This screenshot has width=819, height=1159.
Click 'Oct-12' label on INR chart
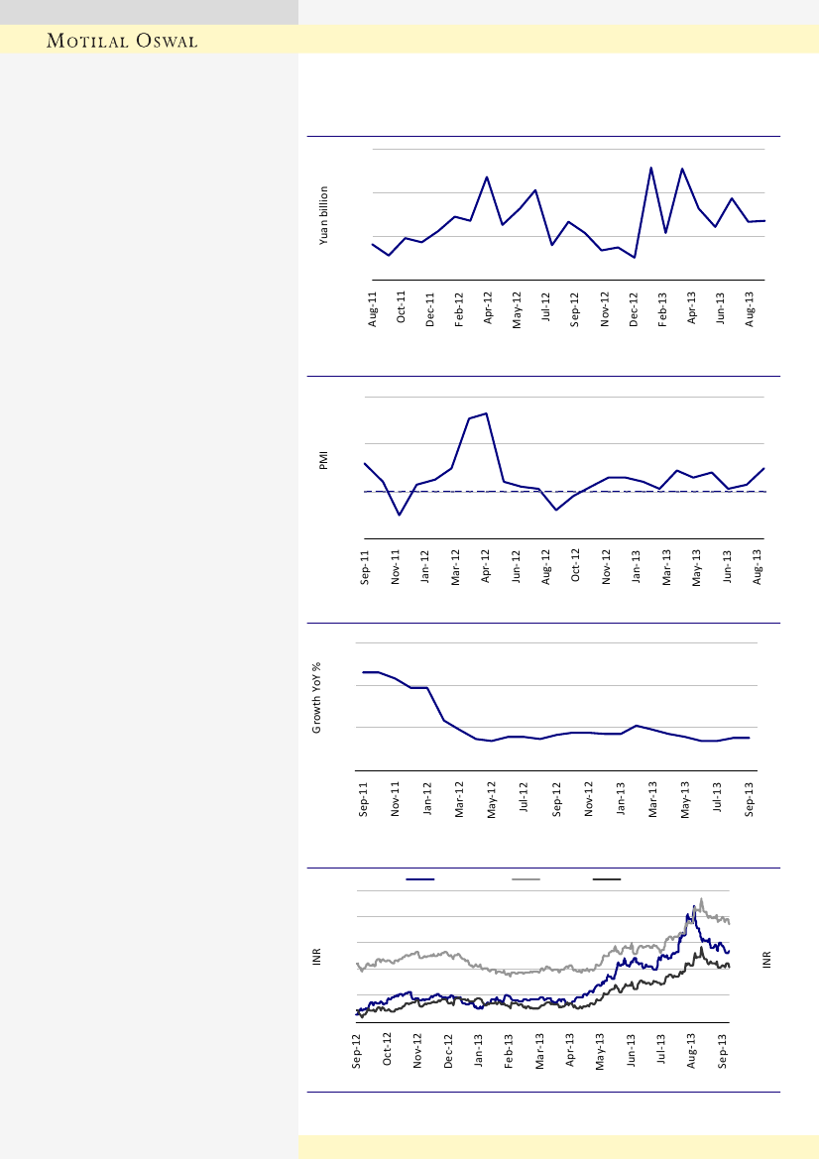point(387,1050)
